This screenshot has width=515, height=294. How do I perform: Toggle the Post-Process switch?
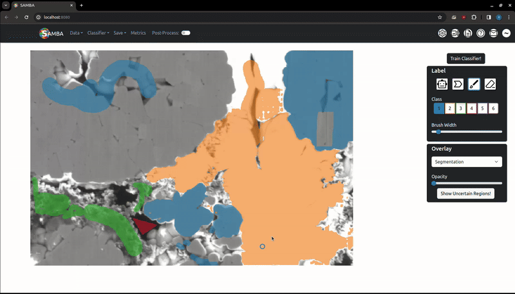click(185, 33)
